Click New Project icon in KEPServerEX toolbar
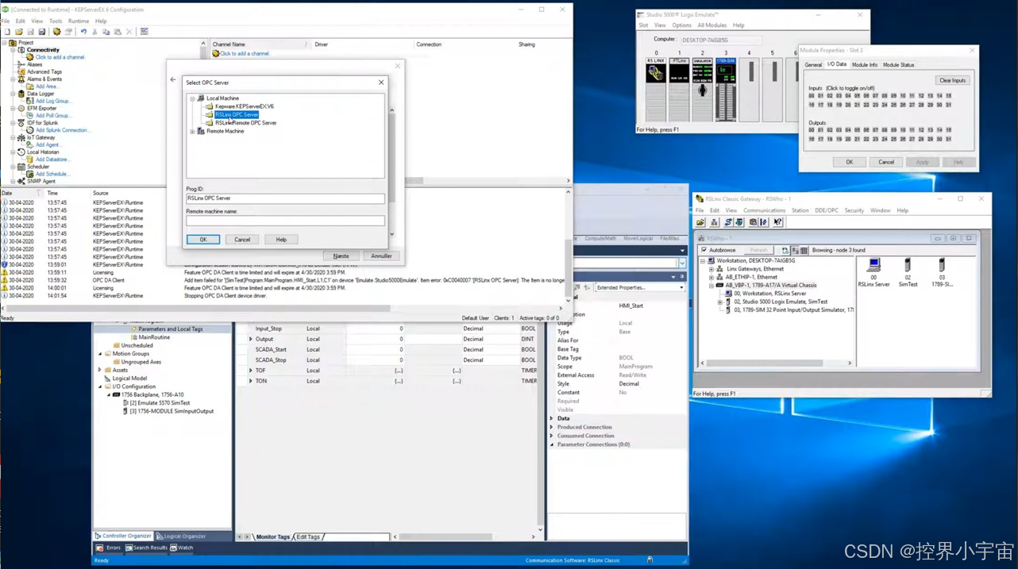This screenshot has height=569, width=1018. pos(7,32)
